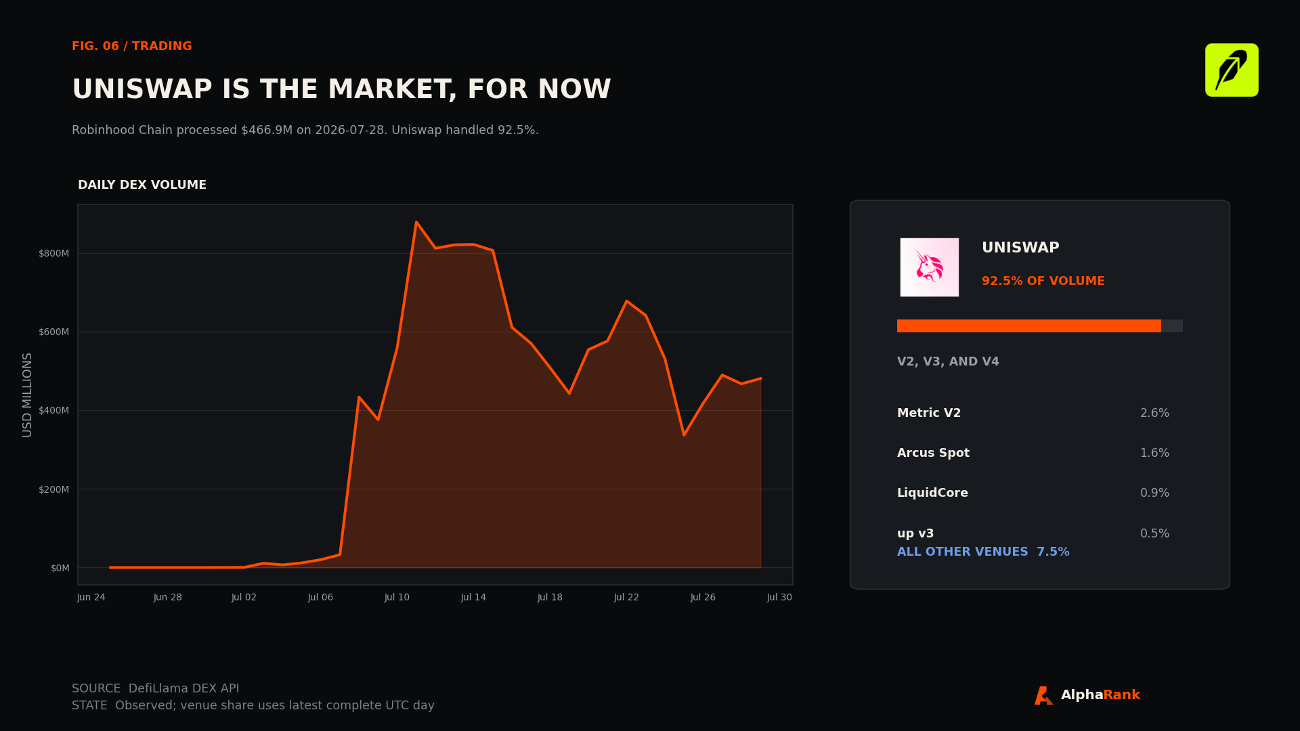Screen dimensions: 1300x731
Task: Click the '$600M' y-axis label
Action: point(54,332)
